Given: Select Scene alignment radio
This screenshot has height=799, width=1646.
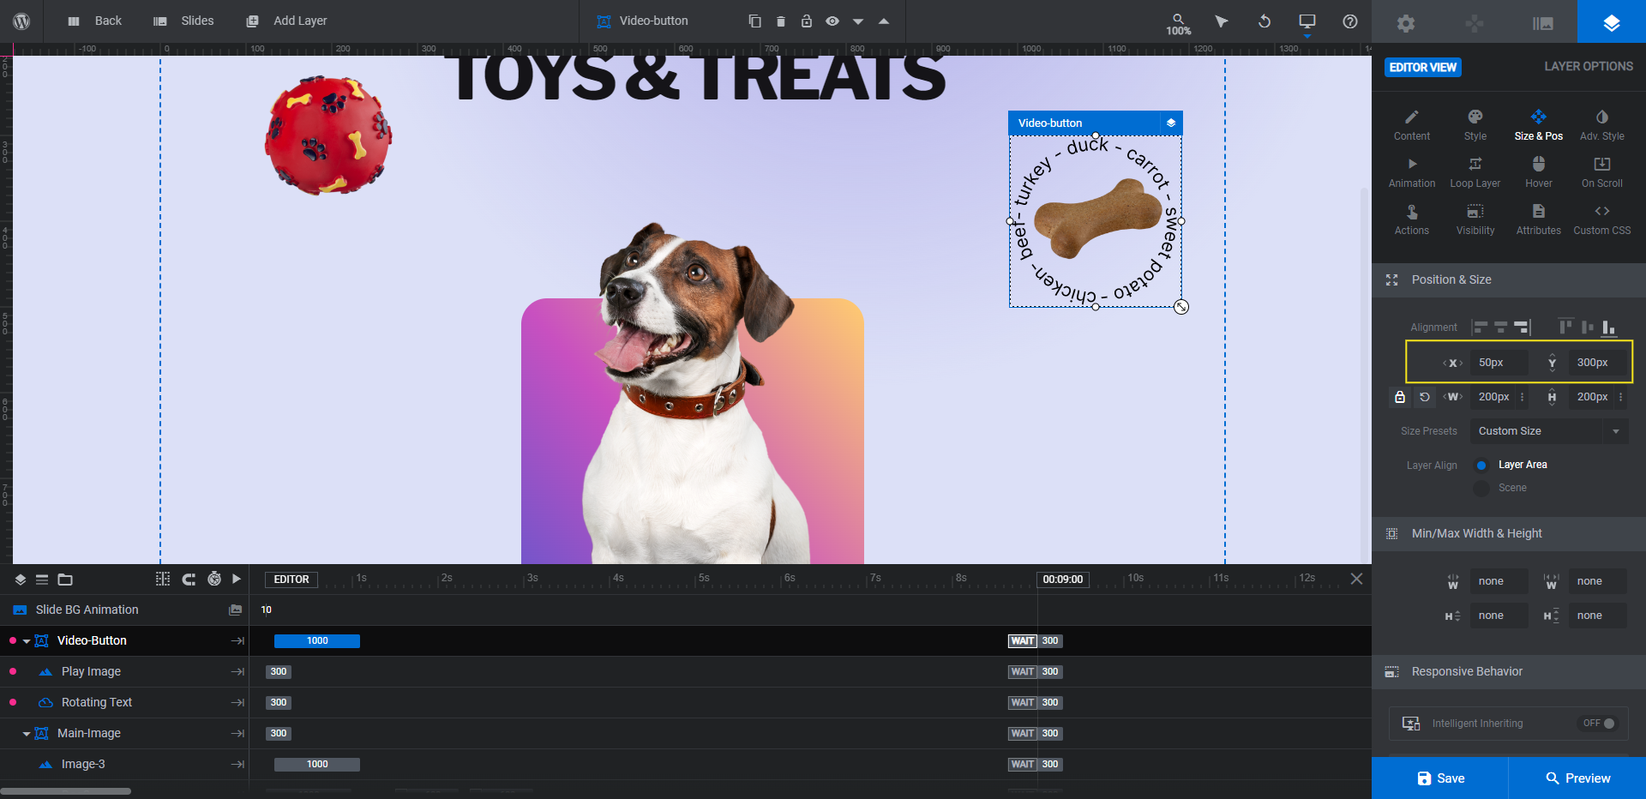Looking at the screenshot, I should (1481, 488).
